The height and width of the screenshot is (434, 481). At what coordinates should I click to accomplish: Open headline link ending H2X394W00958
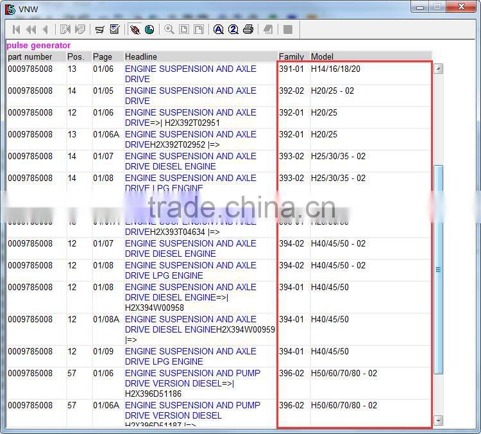pyautogui.click(x=190, y=297)
